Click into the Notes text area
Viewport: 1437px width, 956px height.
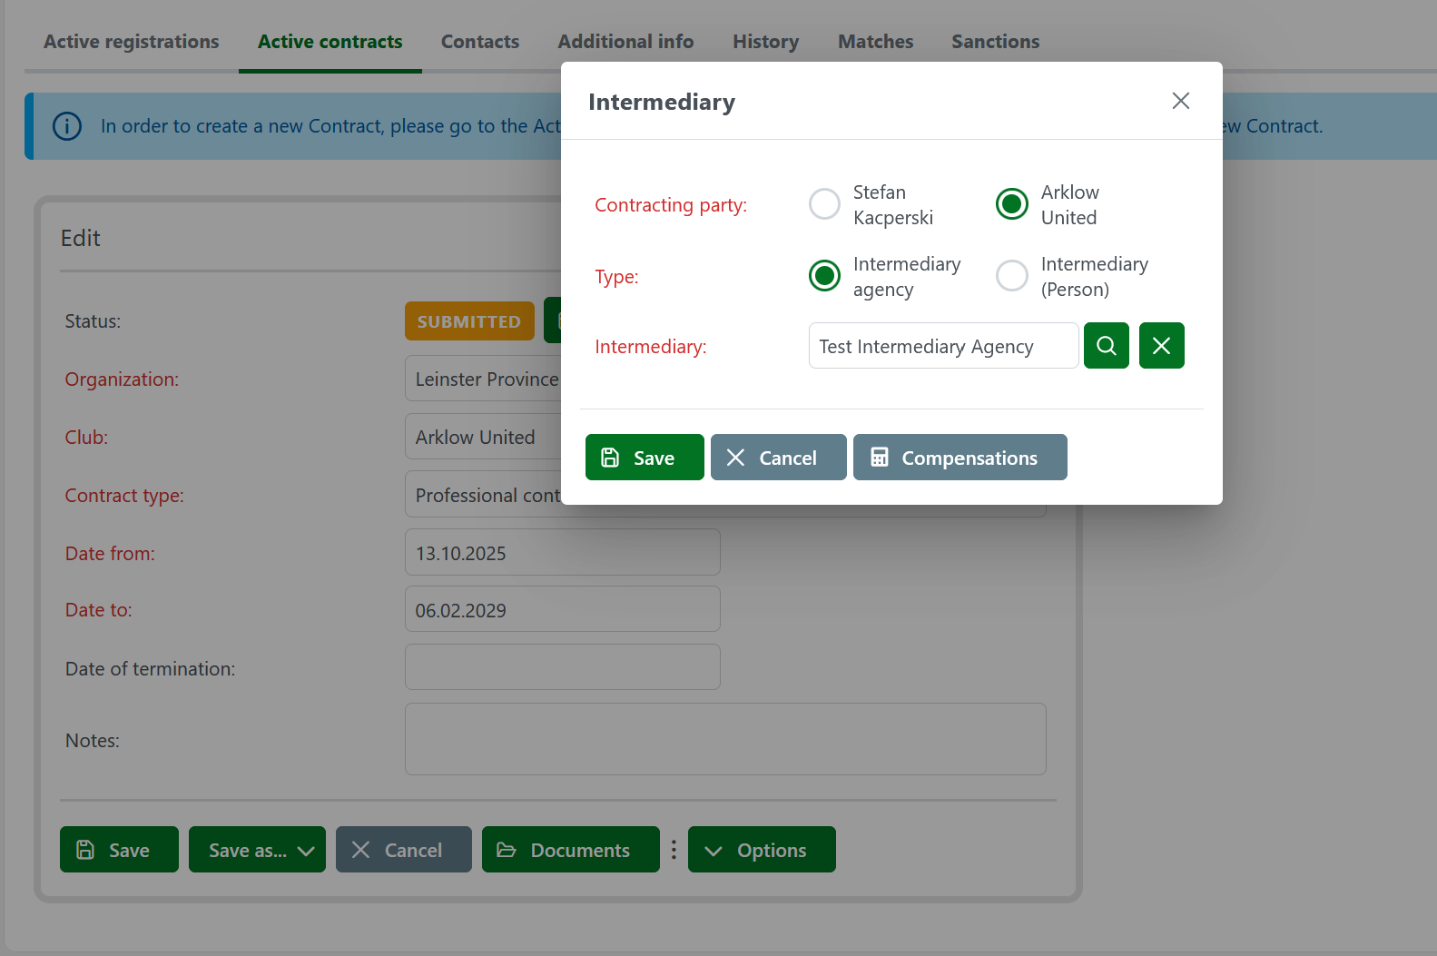click(x=724, y=739)
